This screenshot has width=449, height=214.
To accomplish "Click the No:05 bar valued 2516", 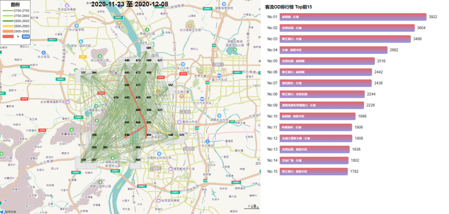I will click(327, 61).
